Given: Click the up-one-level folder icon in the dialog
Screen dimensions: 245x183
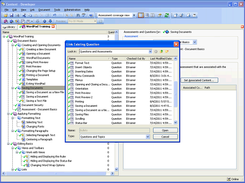Looking at the screenshot, I should 162,51.
